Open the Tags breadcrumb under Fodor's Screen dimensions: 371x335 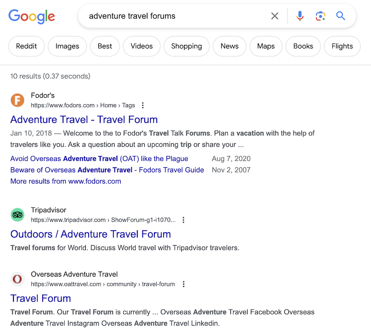pyautogui.click(x=128, y=105)
